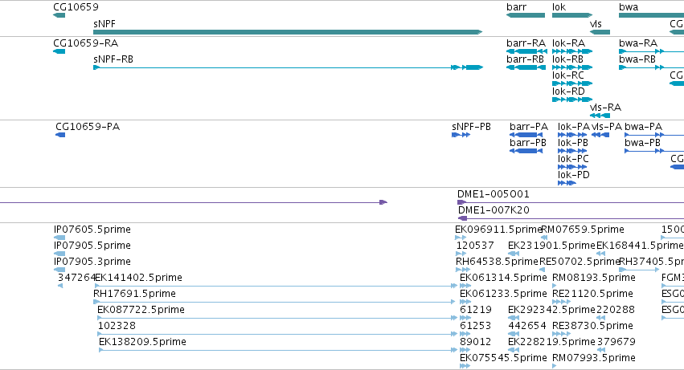Open the EK228219.5prime EST label

tap(551, 342)
